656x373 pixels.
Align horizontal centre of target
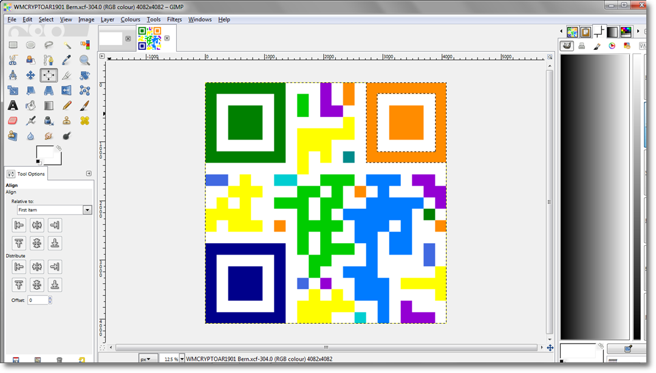tap(37, 225)
